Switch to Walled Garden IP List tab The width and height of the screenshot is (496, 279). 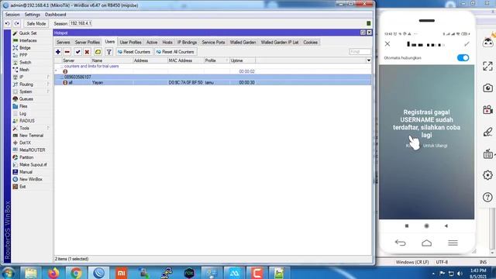pos(280,43)
